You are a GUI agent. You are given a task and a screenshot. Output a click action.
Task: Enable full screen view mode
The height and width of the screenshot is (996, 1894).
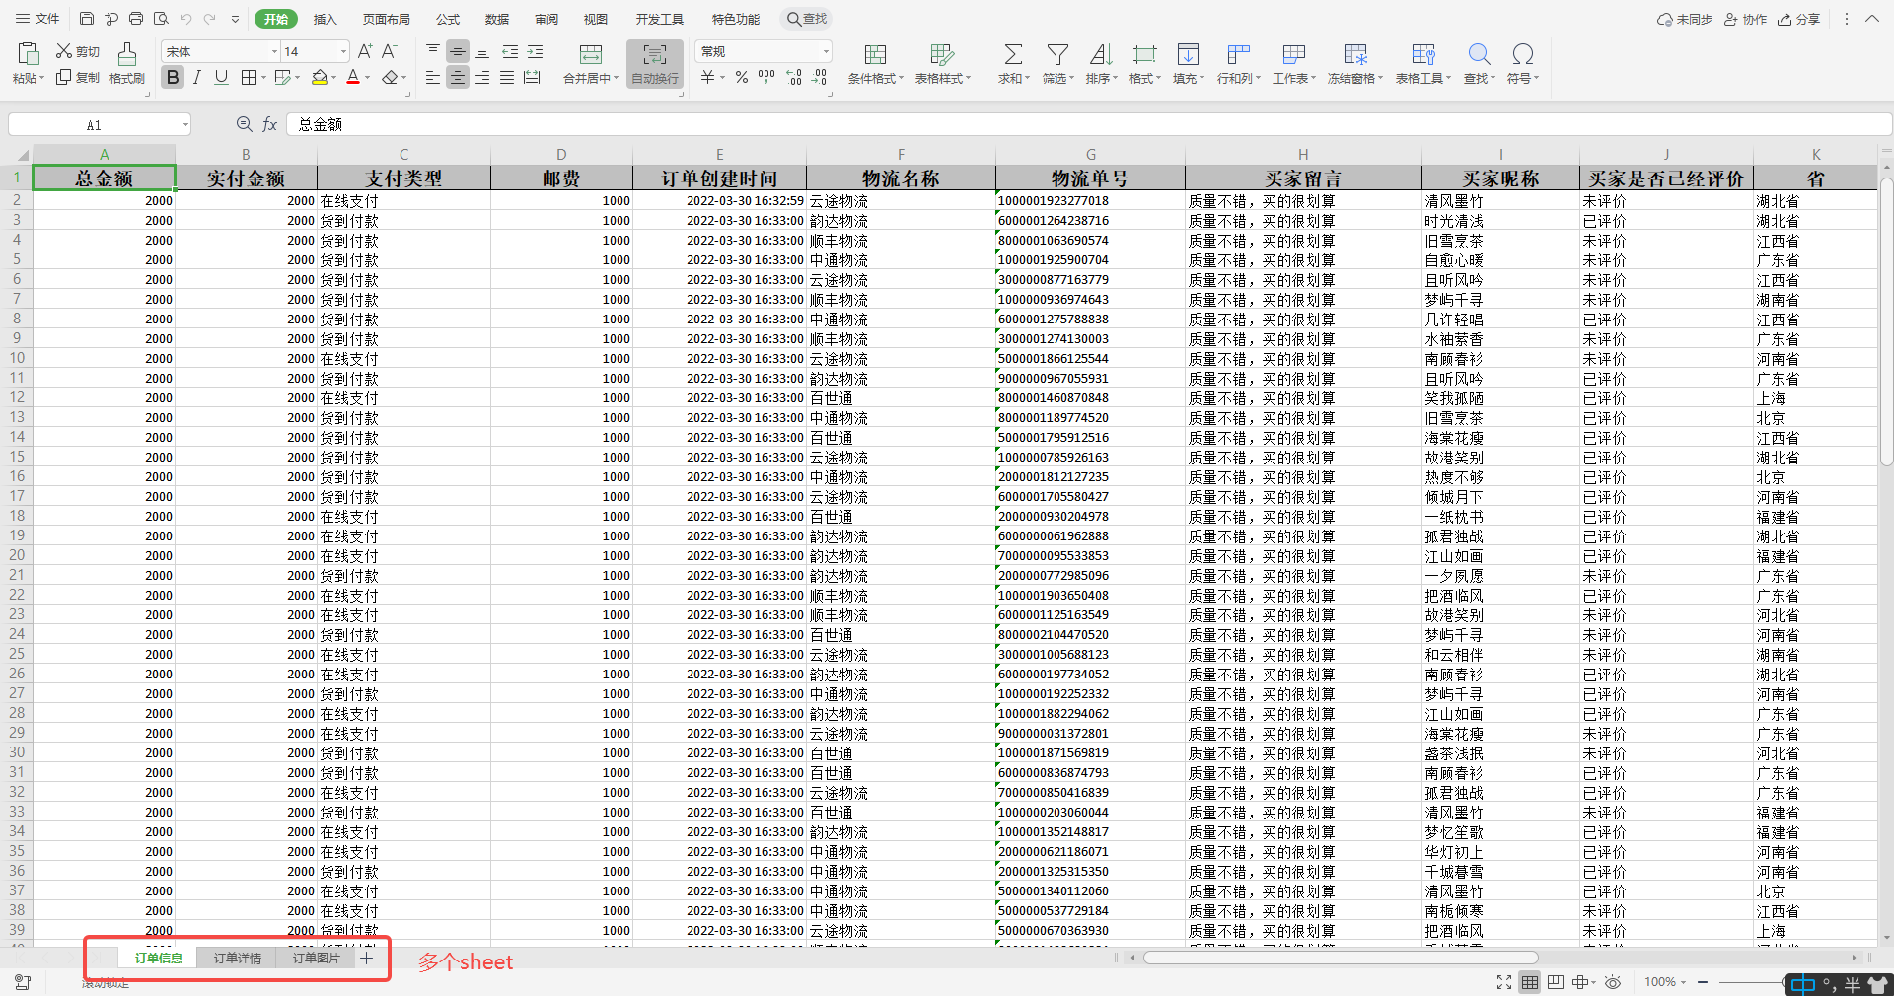point(1503,982)
